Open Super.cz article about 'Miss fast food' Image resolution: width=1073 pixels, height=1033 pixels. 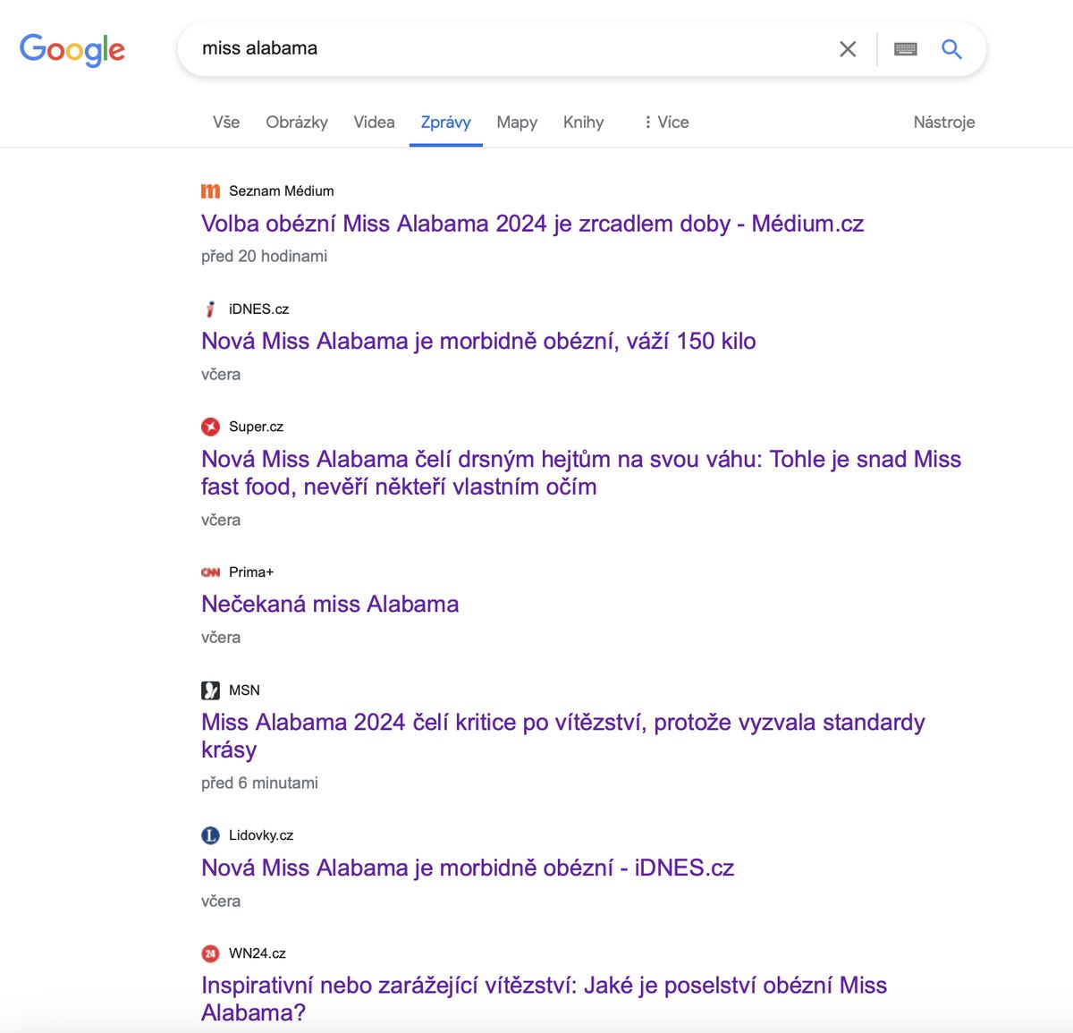click(x=581, y=472)
